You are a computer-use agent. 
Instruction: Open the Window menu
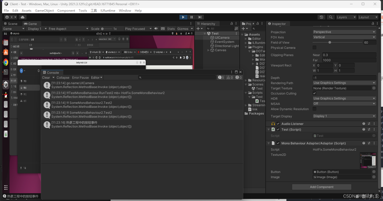pos(125,10)
